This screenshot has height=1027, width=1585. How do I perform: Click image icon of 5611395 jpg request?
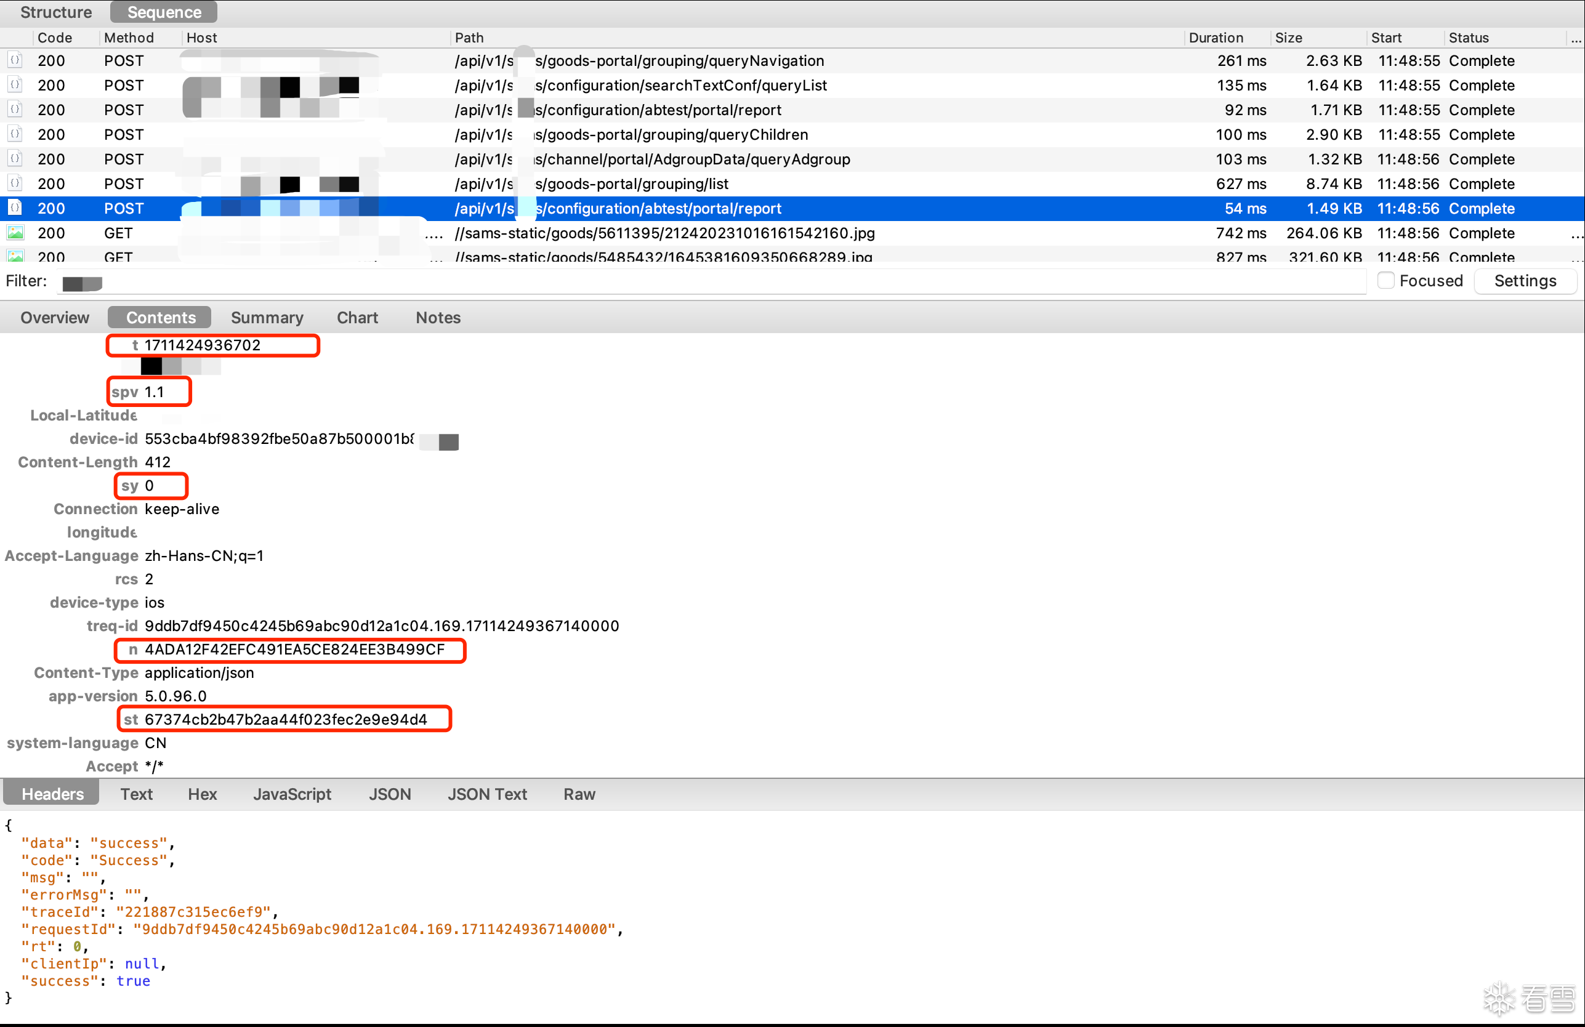tap(15, 233)
